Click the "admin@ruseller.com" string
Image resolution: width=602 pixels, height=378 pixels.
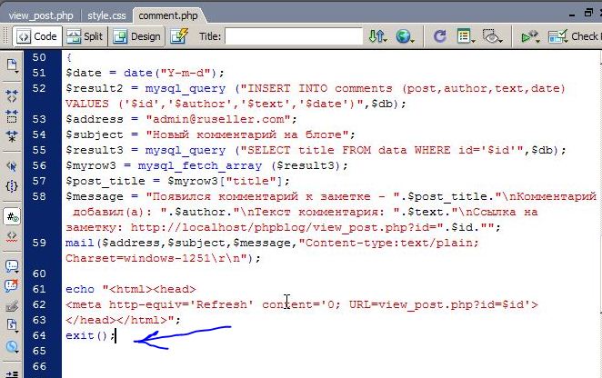pos(218,119)
